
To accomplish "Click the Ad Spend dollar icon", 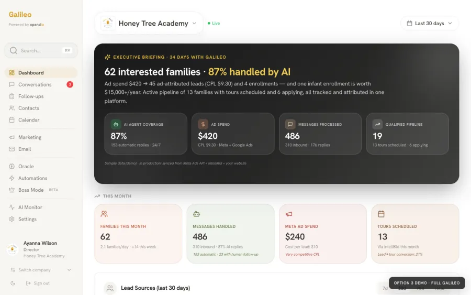I will pyautogui.click(x=203, y=124).
